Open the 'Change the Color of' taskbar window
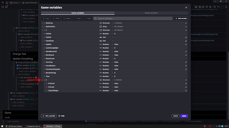229x128 pixels. pos(33,126)
